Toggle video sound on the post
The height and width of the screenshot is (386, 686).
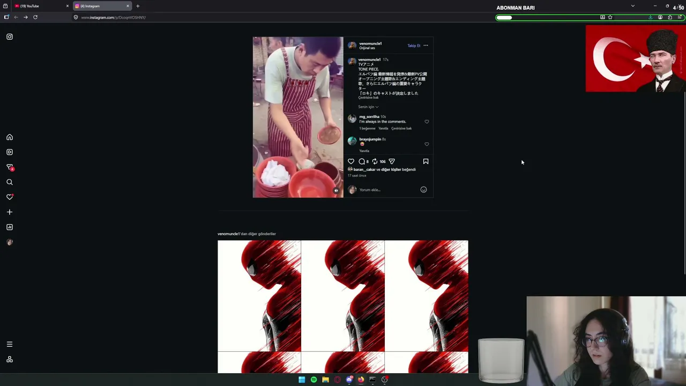[x=336, y=190]
